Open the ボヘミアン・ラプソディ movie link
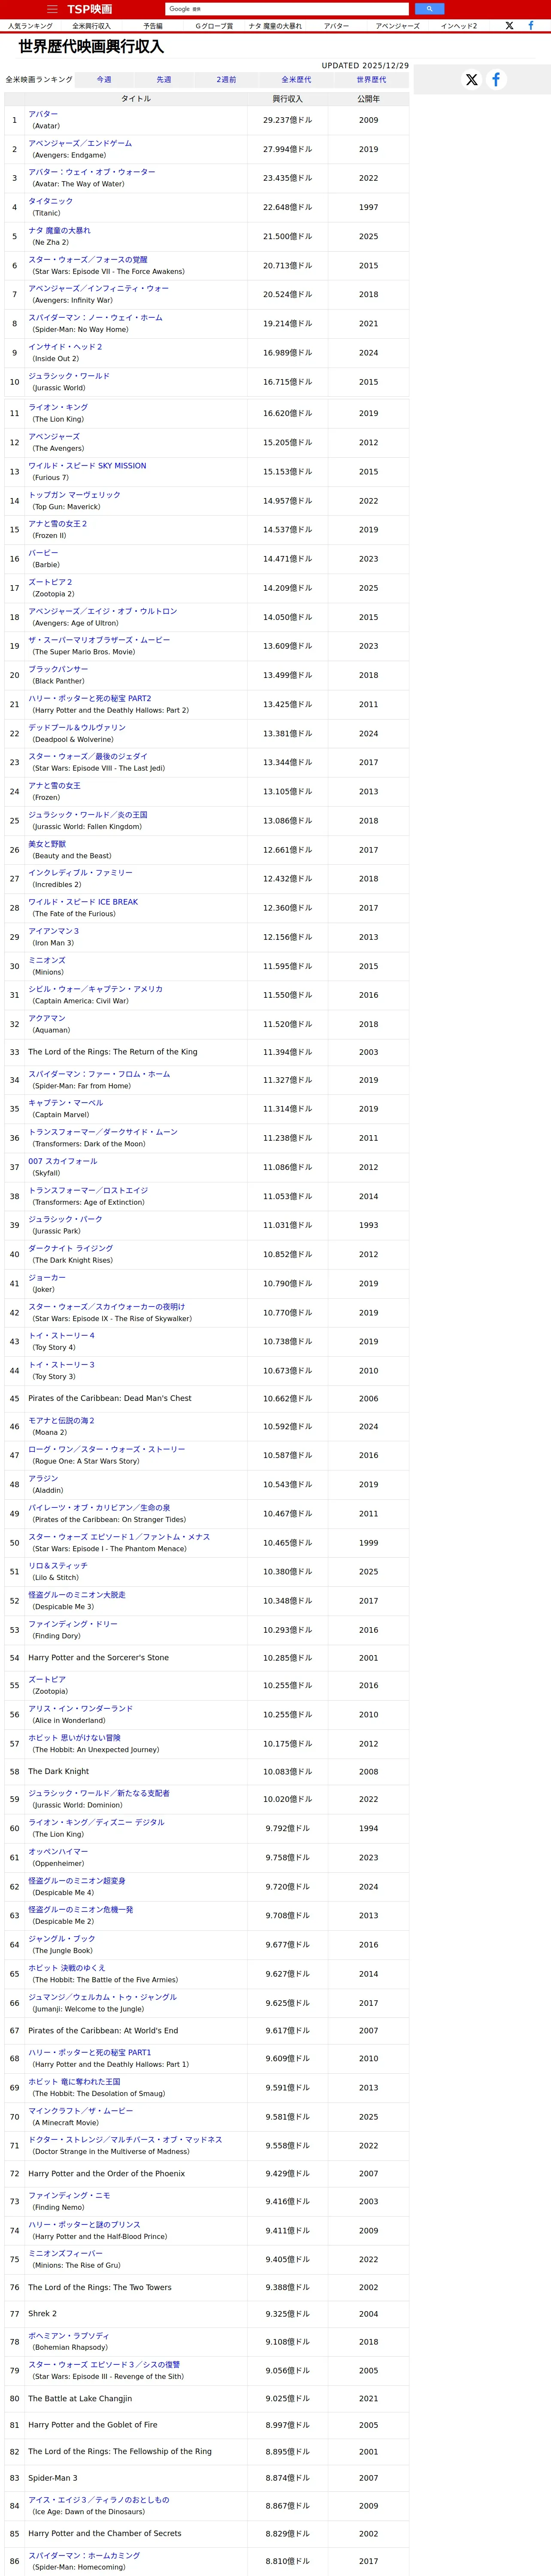 (x=69, y=2335)
